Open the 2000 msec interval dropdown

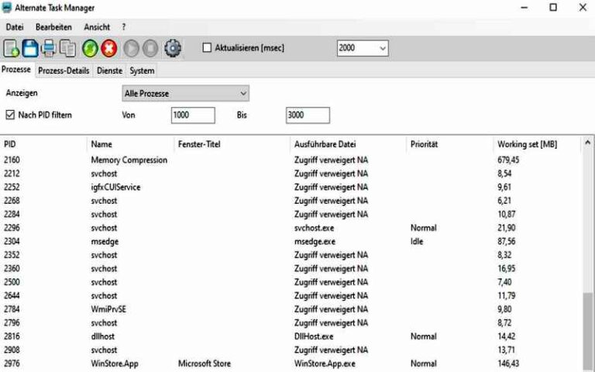click(363, 48)
